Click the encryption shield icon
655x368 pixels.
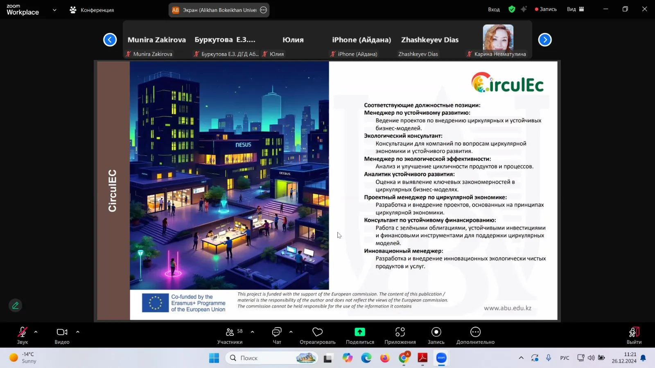[x=512, y=9]
